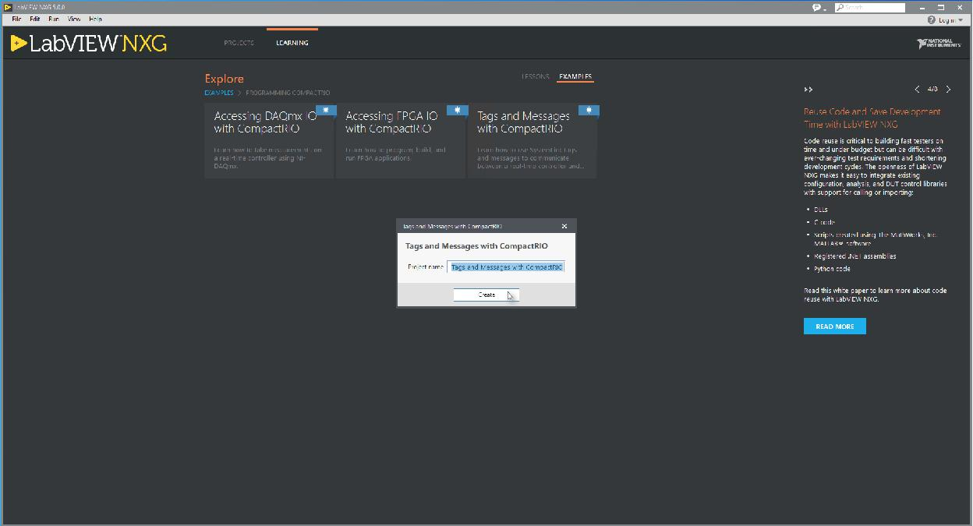Click badge icon on Accessing FPGA IO card
Image resolution: width=973 pixels, height=526 pixels.
coord(458,111)
